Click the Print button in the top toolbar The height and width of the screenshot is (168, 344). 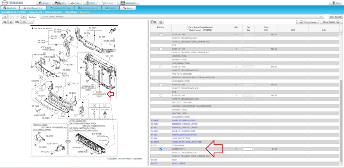point(76,3)
